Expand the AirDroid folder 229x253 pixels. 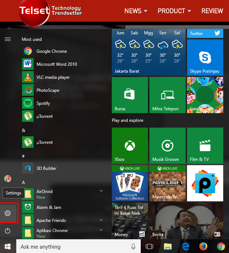click(x=101, y=191)
